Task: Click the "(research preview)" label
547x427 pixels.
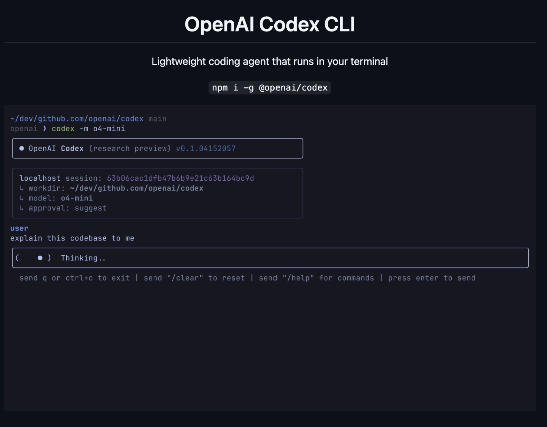Action: 130,149
